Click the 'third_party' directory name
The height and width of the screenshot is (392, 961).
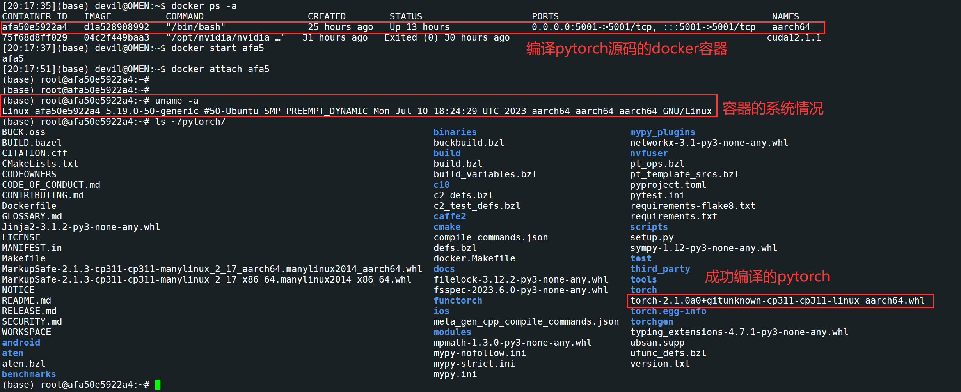(x=660, y=269)
